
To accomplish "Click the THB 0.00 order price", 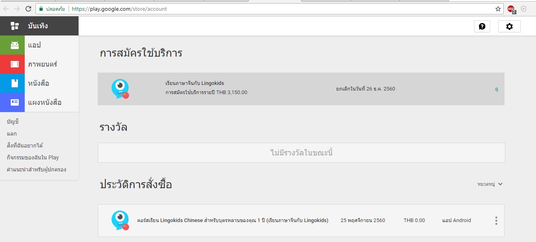I will [x=414, y=220].
